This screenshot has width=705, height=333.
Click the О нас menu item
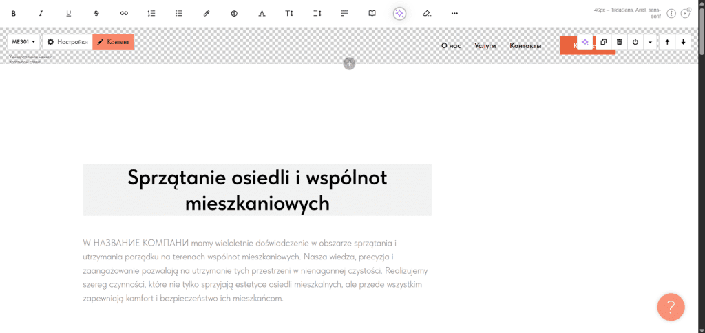451,46
